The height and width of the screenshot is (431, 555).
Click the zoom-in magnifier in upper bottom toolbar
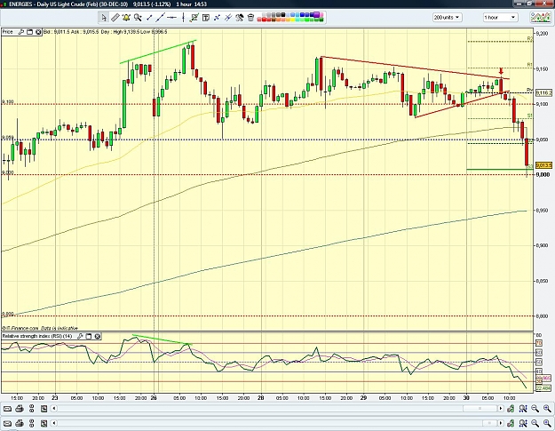(547, 409)
